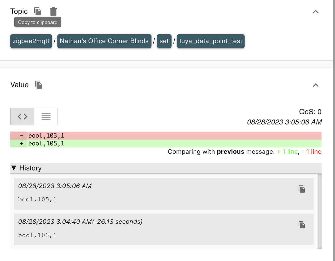Image resolution: width=335 pixels, height=261 pixels.
Task: Copy history entry from 3:05:06 AM
Action: [x=302, y=189]
